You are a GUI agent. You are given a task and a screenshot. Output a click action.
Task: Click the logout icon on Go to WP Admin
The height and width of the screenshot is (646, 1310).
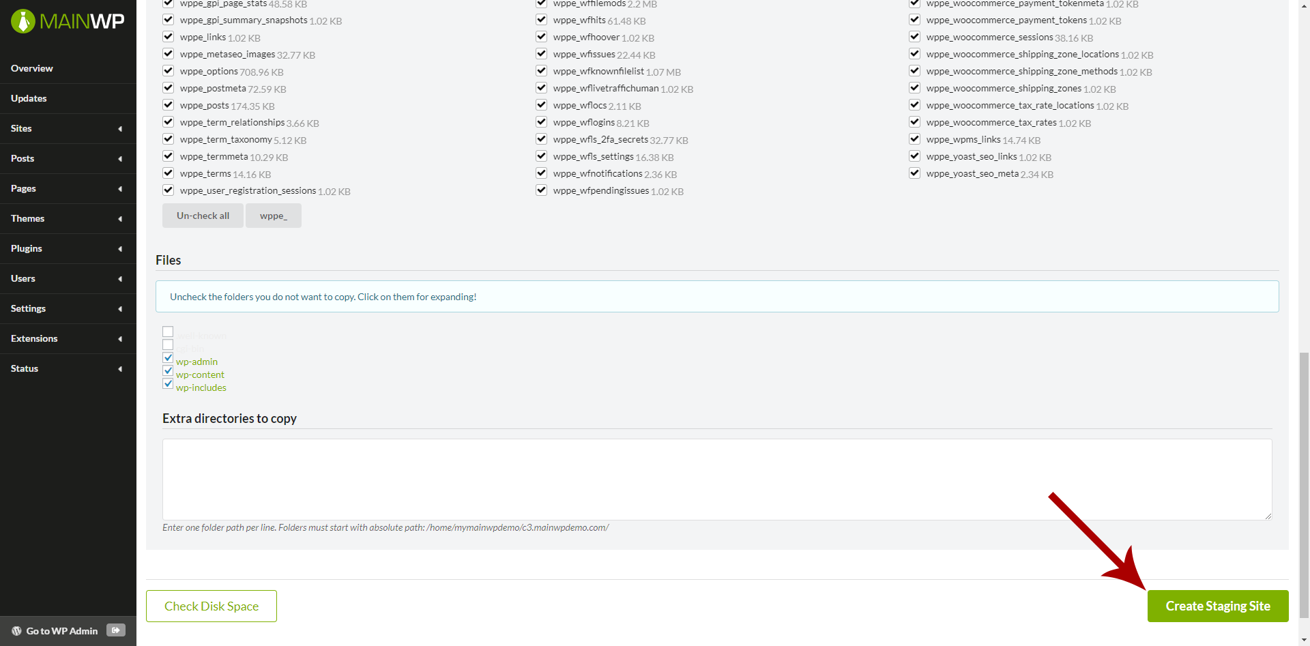[116, 630]
